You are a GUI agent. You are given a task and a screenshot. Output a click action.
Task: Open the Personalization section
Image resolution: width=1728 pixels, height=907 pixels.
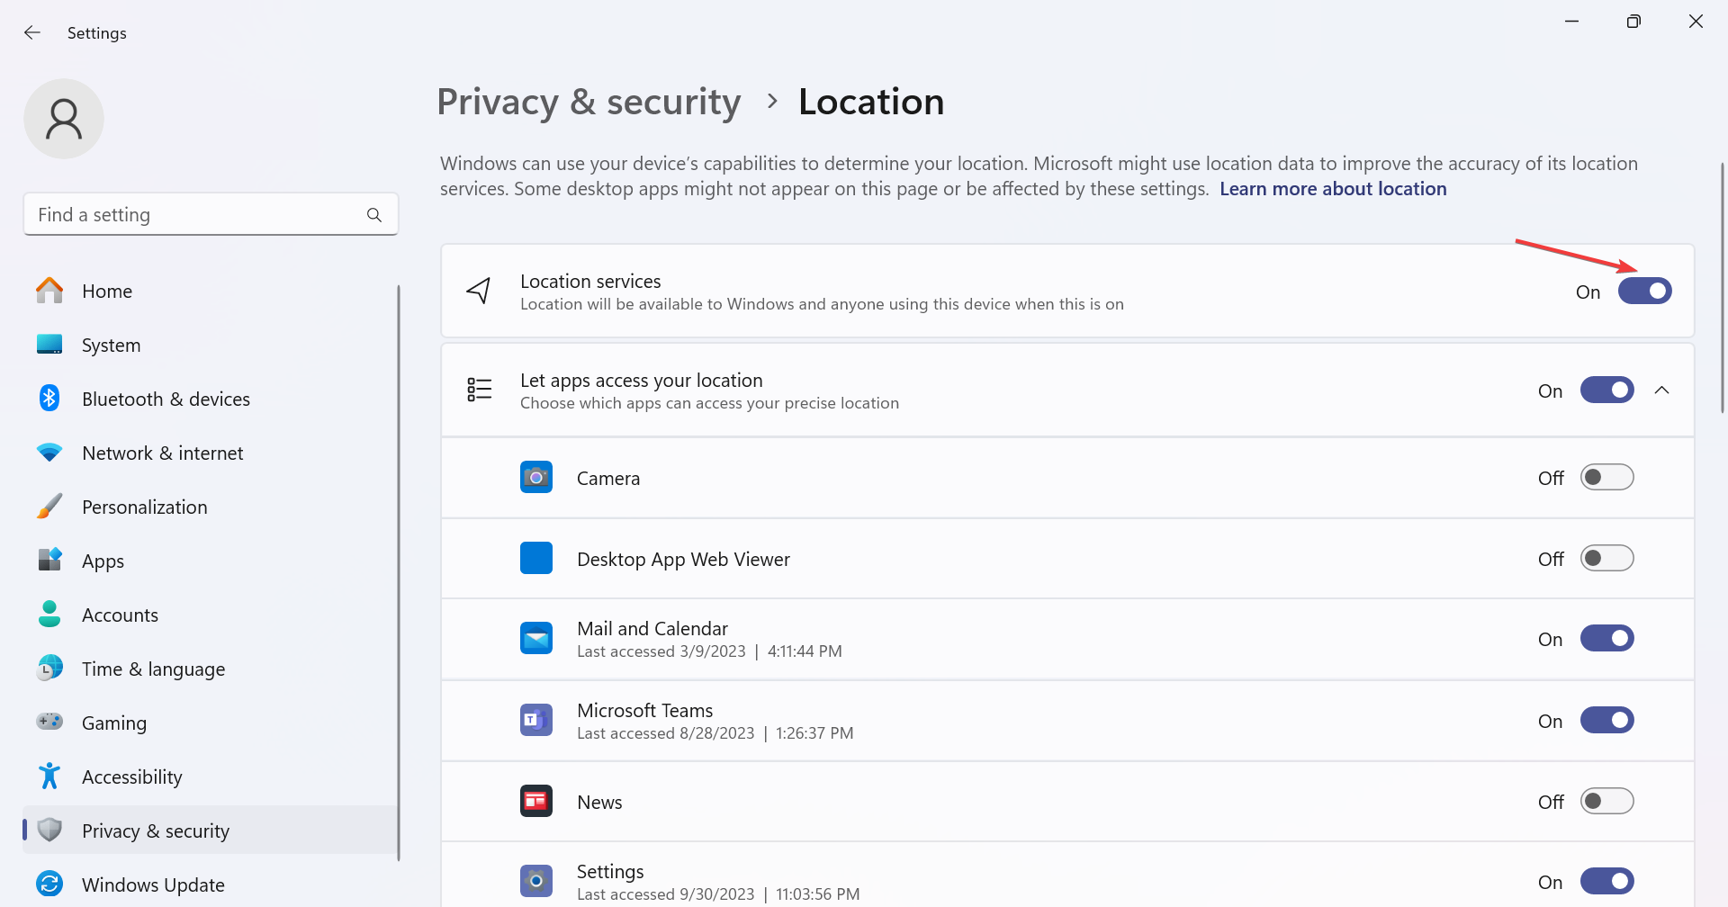(144, 507)
